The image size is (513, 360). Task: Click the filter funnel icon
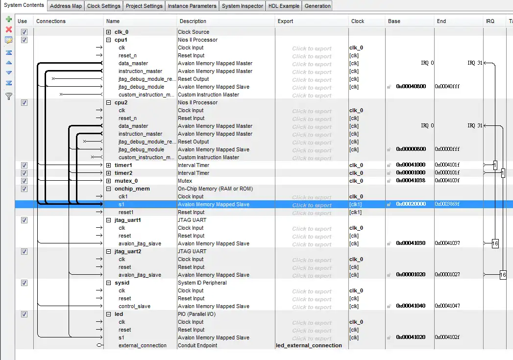click(9, 96)
